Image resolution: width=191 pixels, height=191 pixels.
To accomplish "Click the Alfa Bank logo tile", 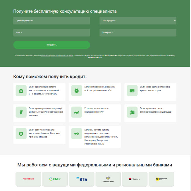I will pyautogui.click(x=28, y=179).
